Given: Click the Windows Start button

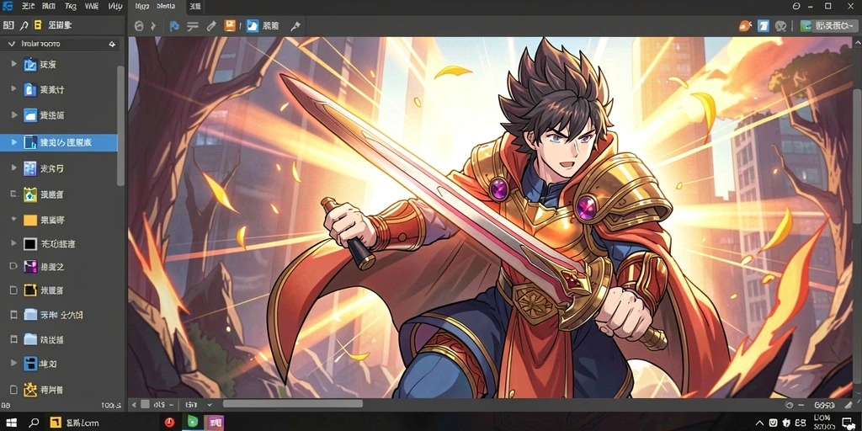Looking at the screenshot, I should [11, 423].
